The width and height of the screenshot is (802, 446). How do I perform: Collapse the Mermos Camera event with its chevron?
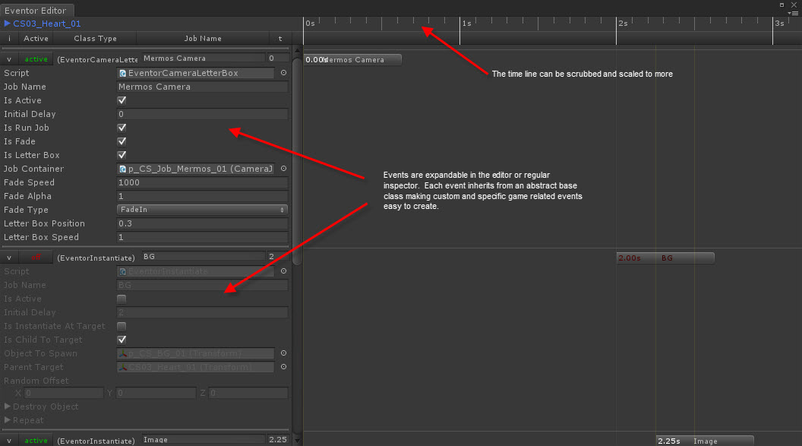coord(8,58)
